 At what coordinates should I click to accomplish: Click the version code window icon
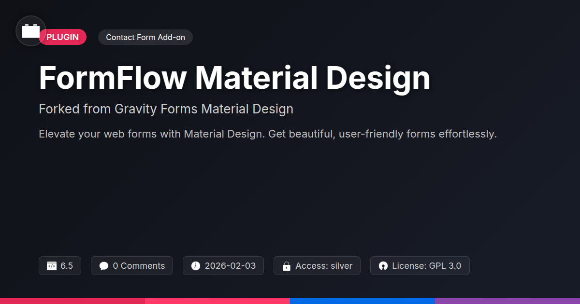coord(52,266)
